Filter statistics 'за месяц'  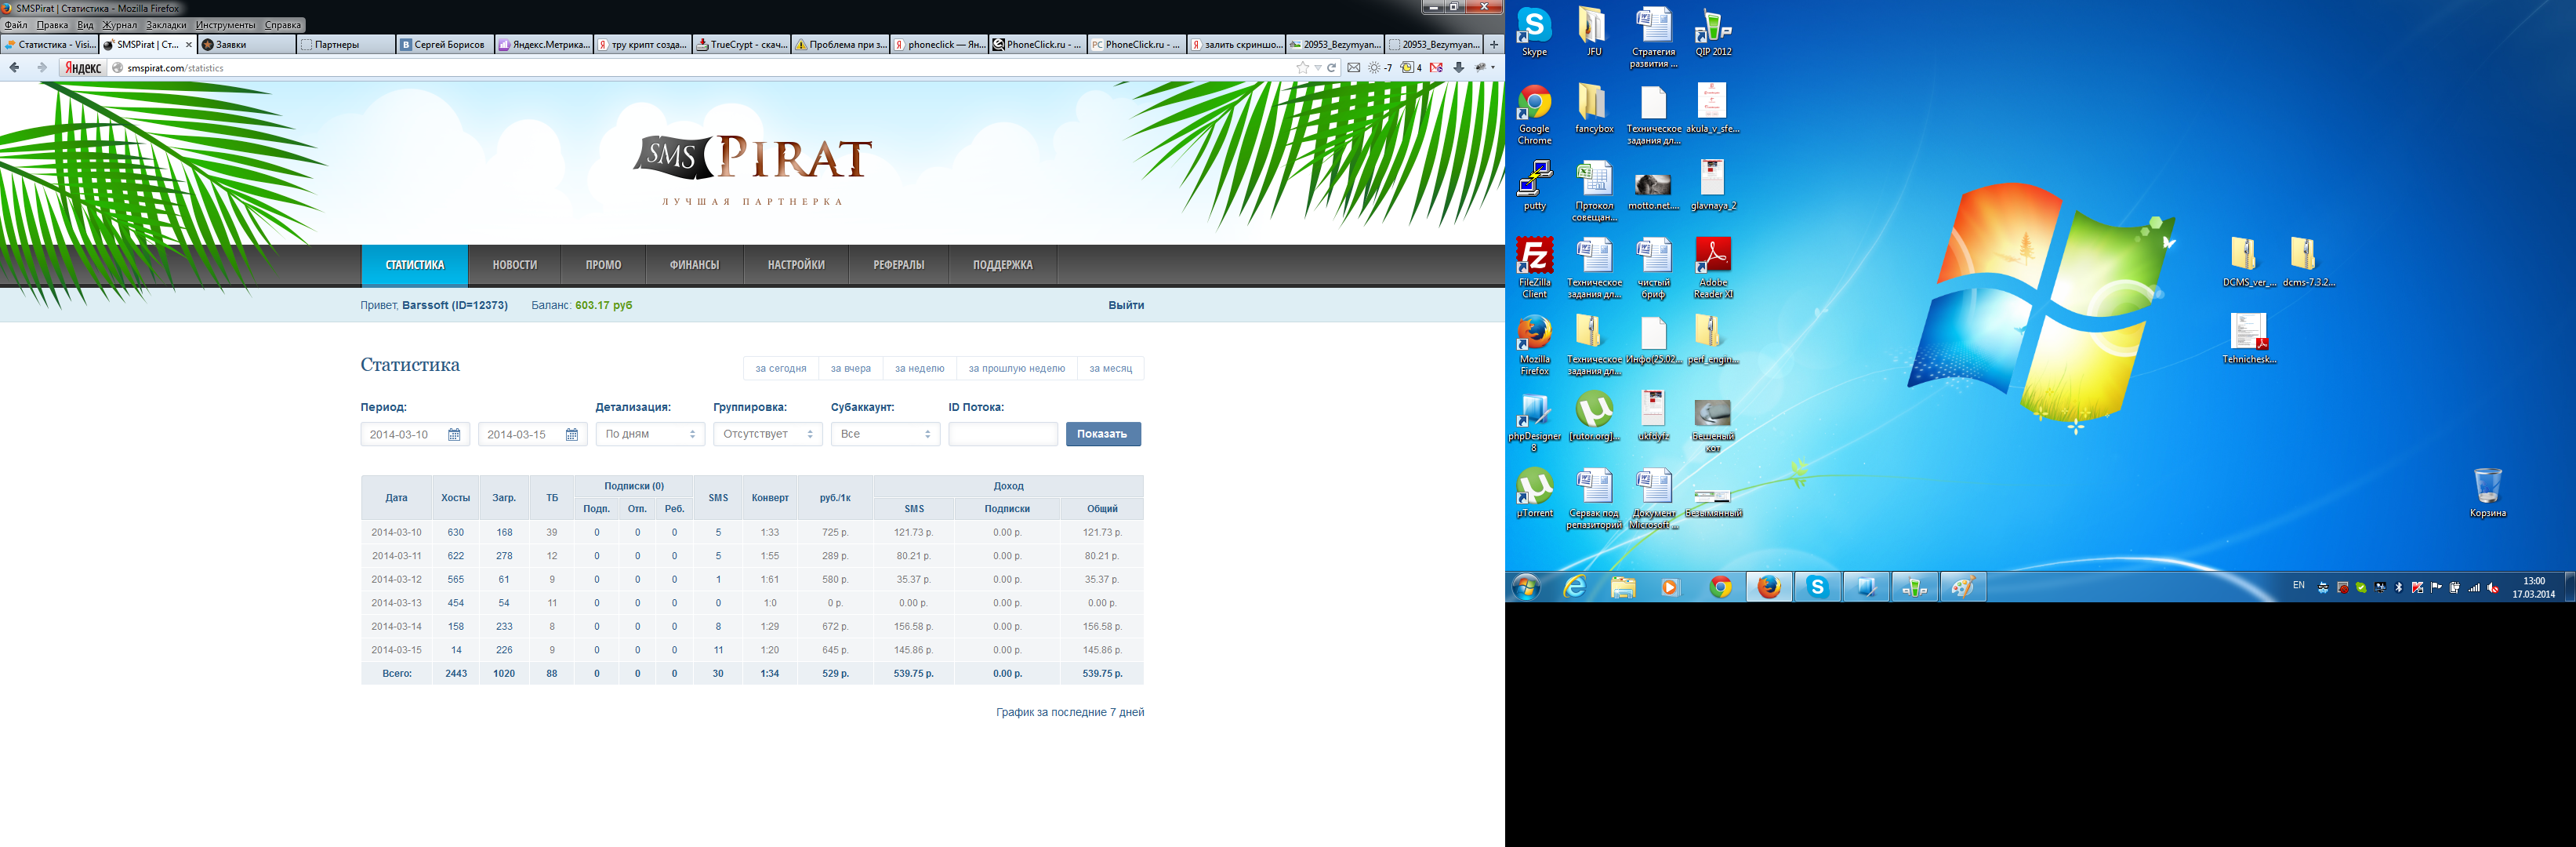tap(1110, 368)
